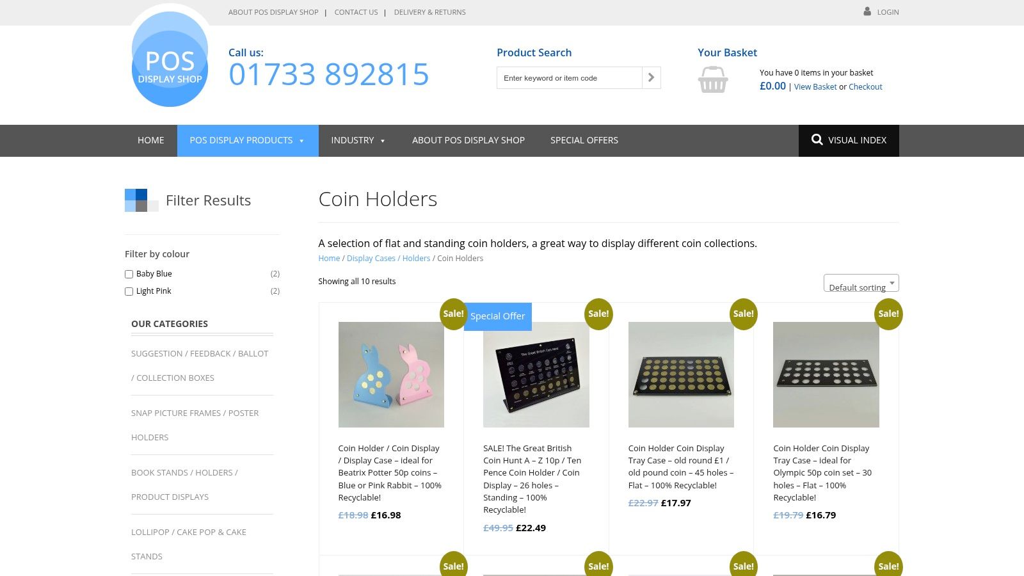This screenshot has height=576, width=1024.
Task: Click the Special Offer badge
Action: tap(497, 316)
